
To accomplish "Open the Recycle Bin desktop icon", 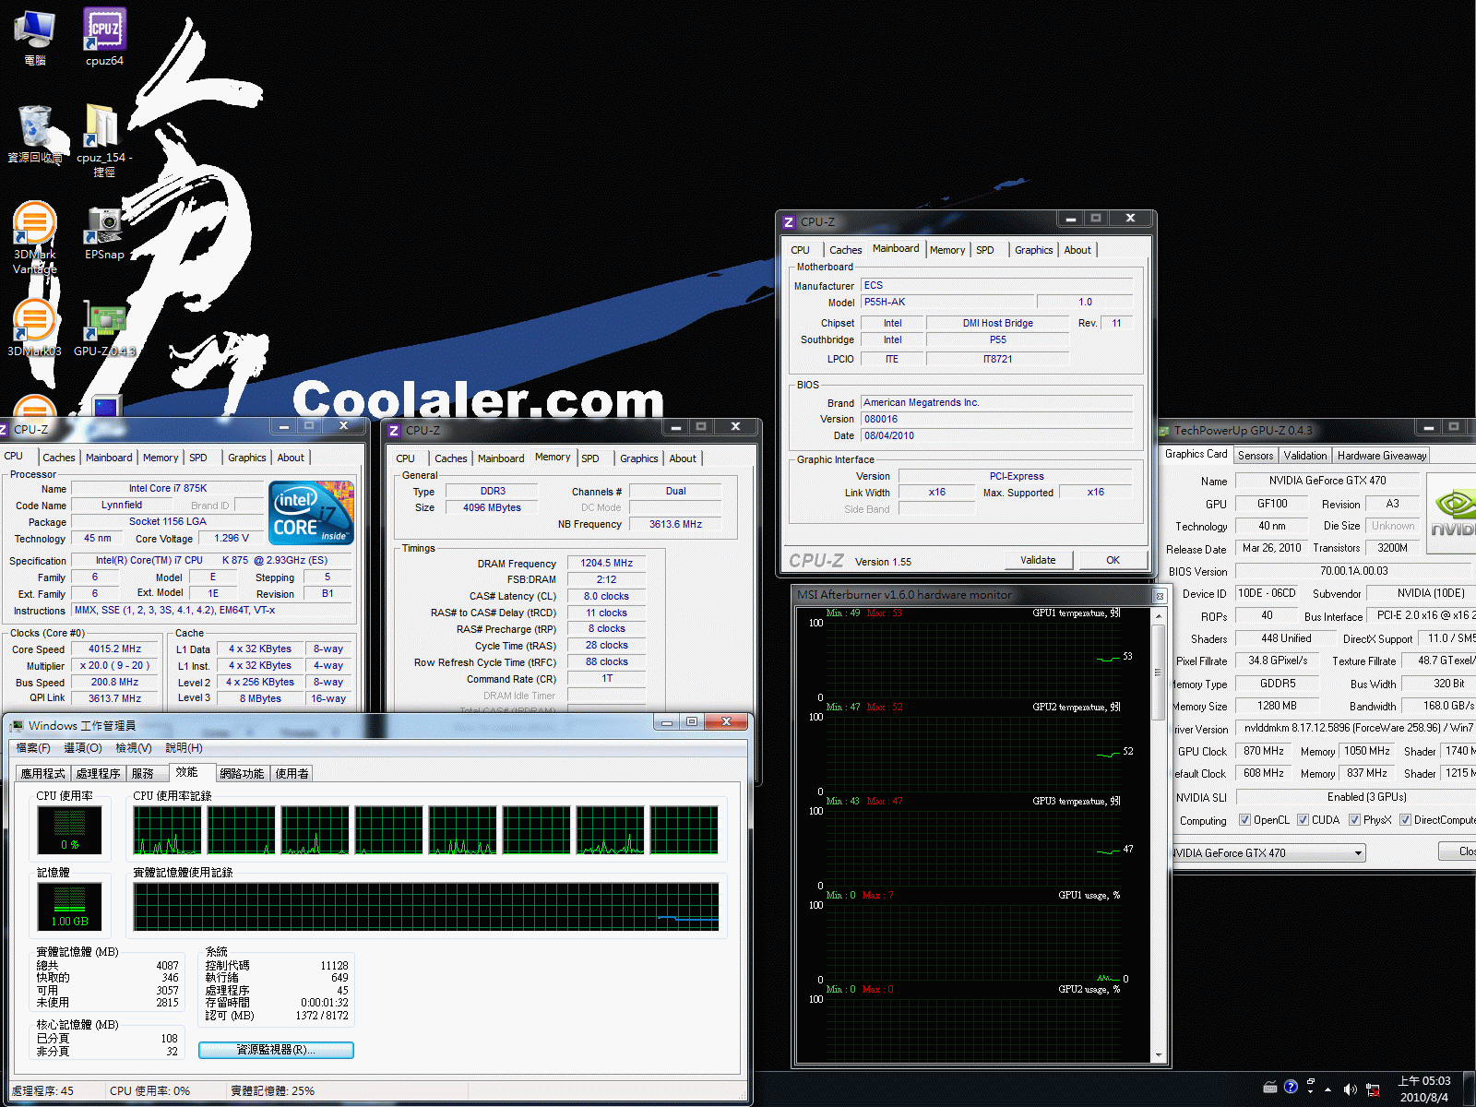I will pos(34,134).
